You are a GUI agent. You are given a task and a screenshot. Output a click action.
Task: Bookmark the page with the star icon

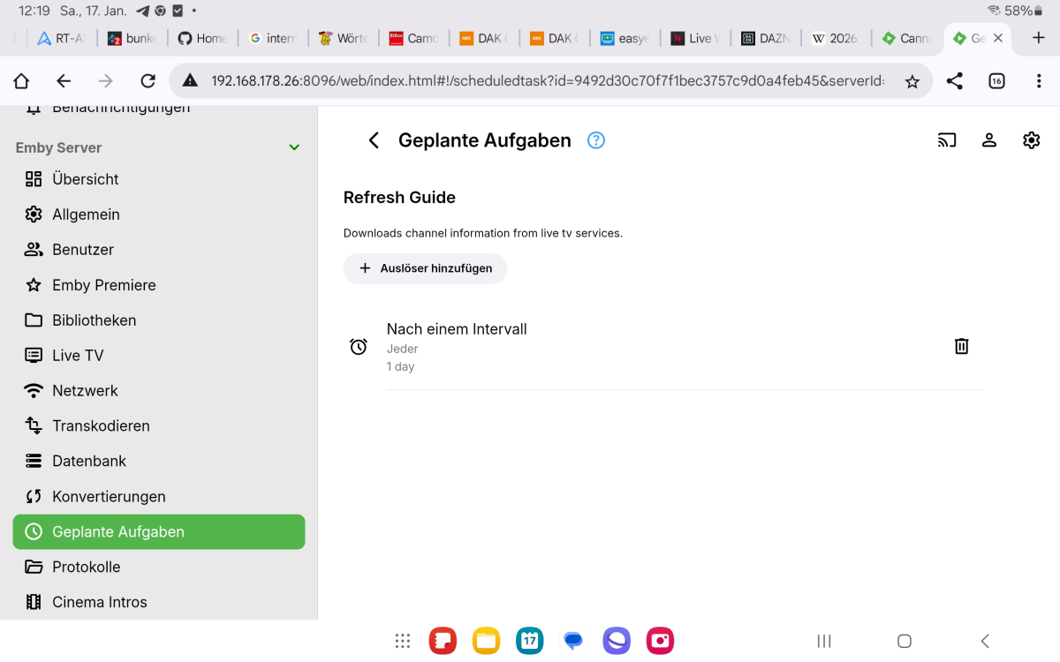click(913, 80)
